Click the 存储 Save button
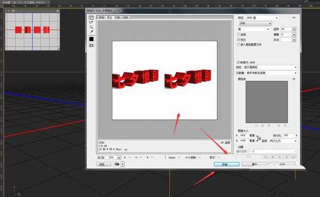 tap(227, 164)
